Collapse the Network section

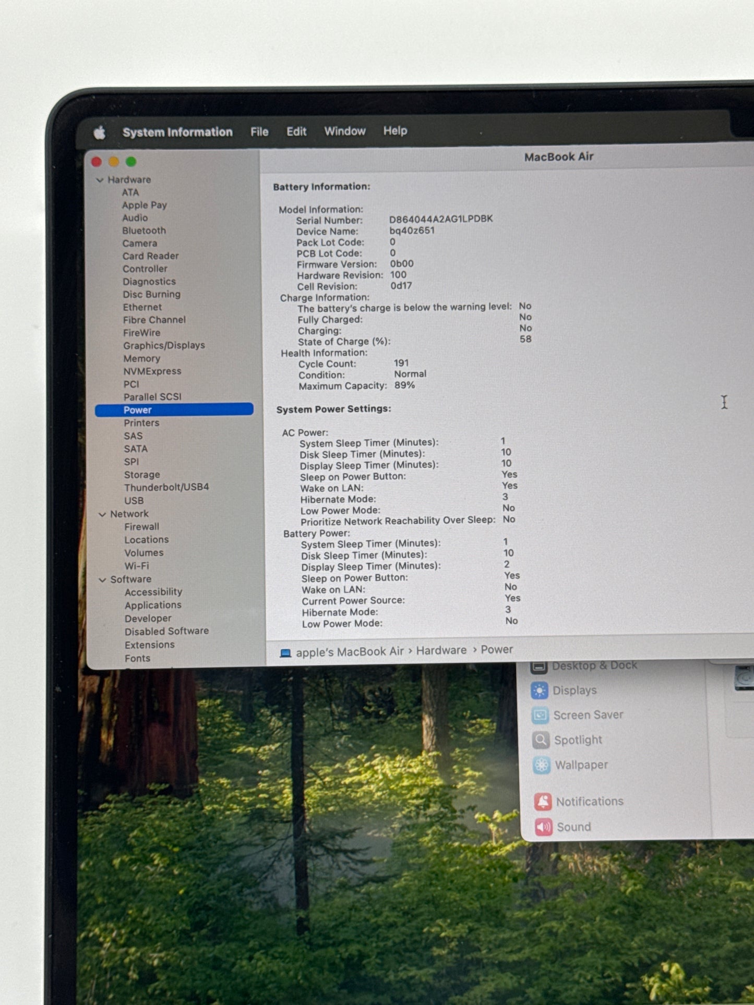102,514
